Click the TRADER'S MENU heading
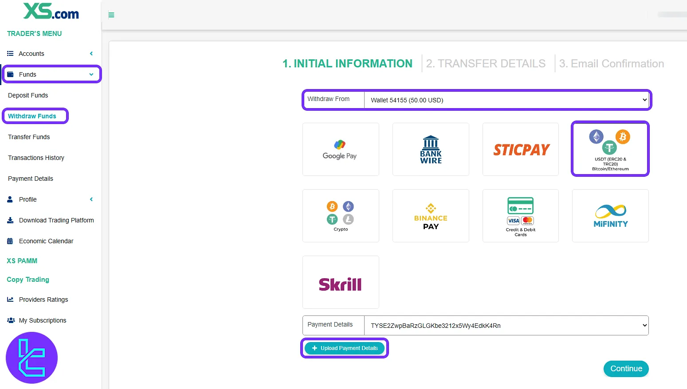The image size is (687, 389). coord(34,34)
